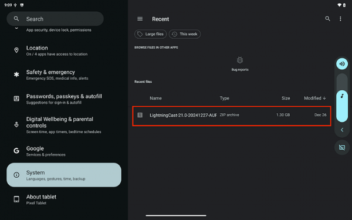Screen dimensions: 352x220
Task: Tap the navigation gesture handle bar
Action: point(176,215)
